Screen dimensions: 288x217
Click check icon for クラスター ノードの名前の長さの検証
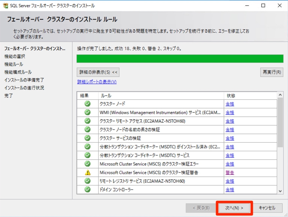point(88,129)
